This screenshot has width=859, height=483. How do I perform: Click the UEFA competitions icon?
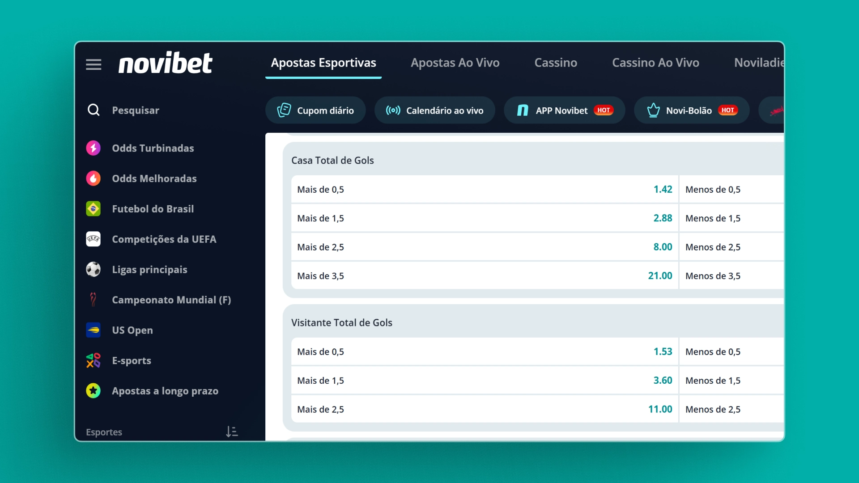pyautogui.click(x=94, y=239)
